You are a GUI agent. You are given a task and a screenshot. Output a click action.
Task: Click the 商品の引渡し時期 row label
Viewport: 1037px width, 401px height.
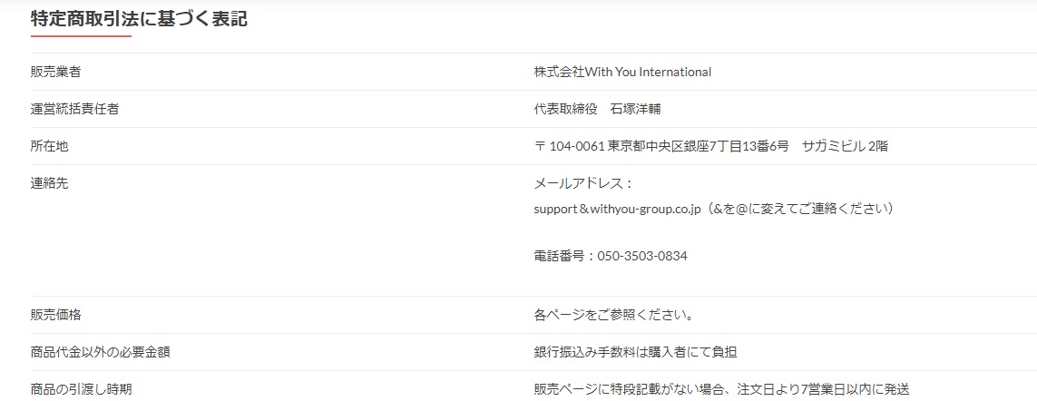[81, 389]
